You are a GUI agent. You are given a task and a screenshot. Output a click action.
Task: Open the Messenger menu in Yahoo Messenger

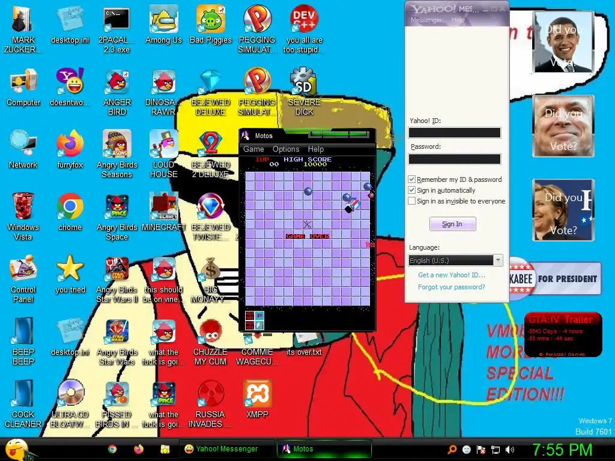coord(426,20)
